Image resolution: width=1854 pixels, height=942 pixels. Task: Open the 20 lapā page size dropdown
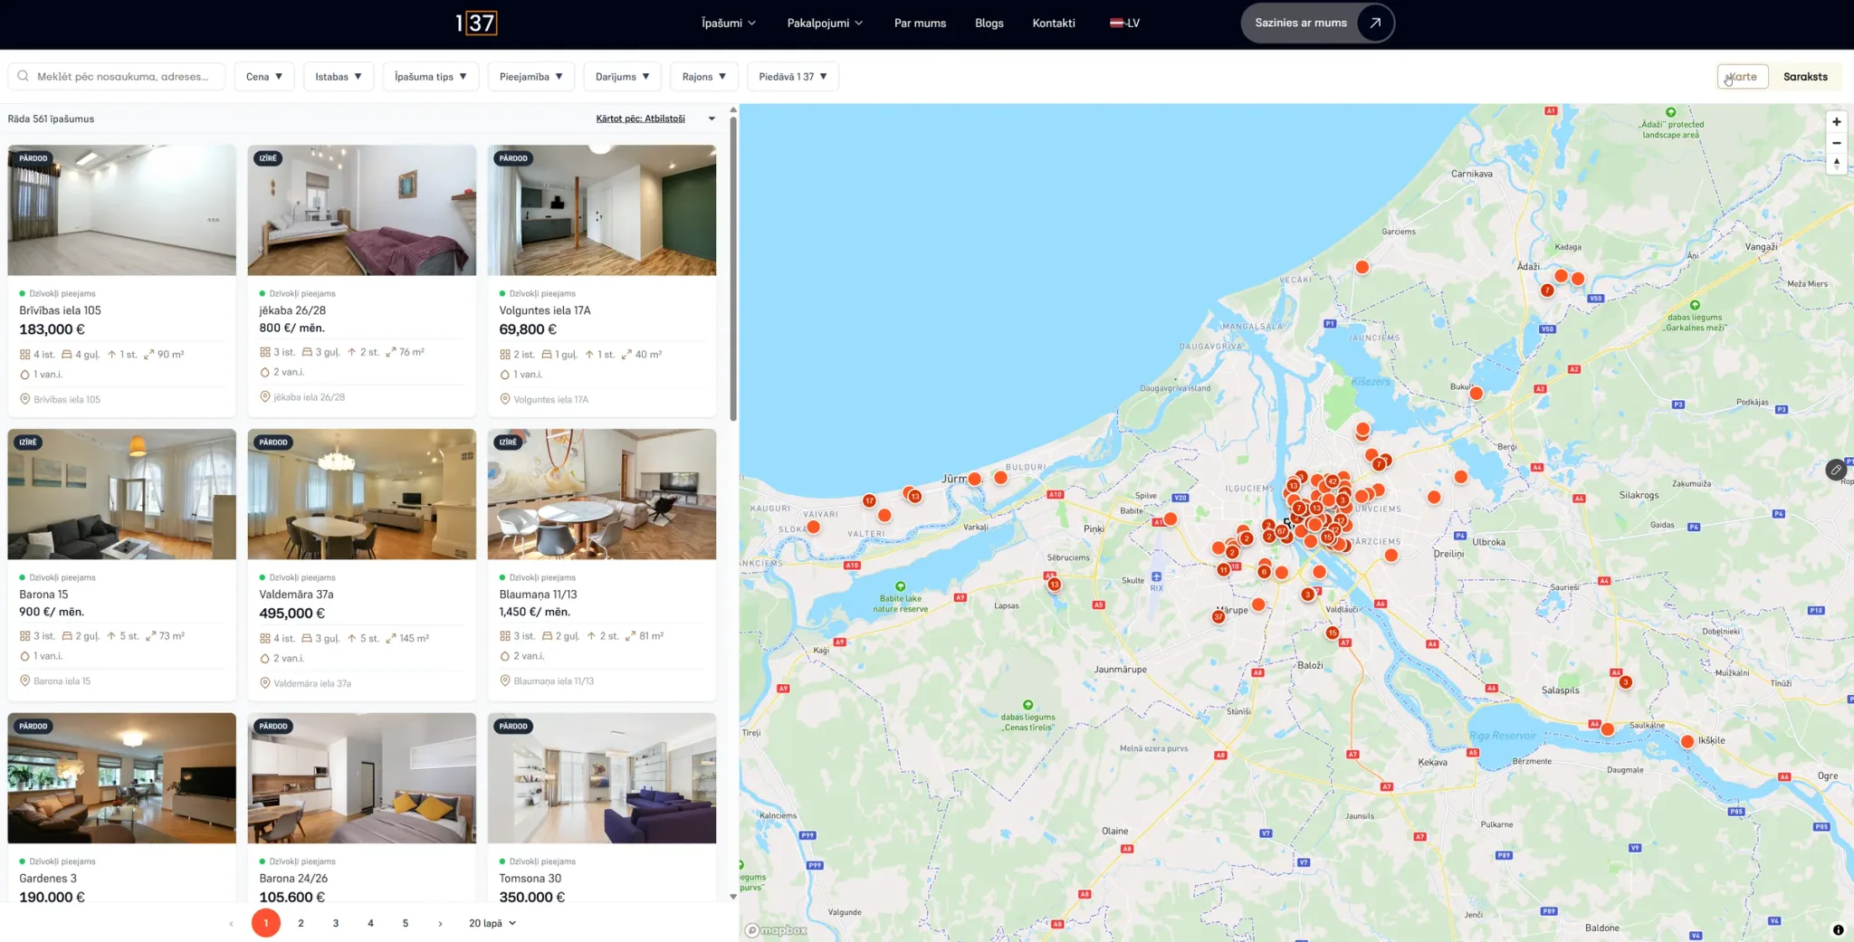tap(492, 923)
